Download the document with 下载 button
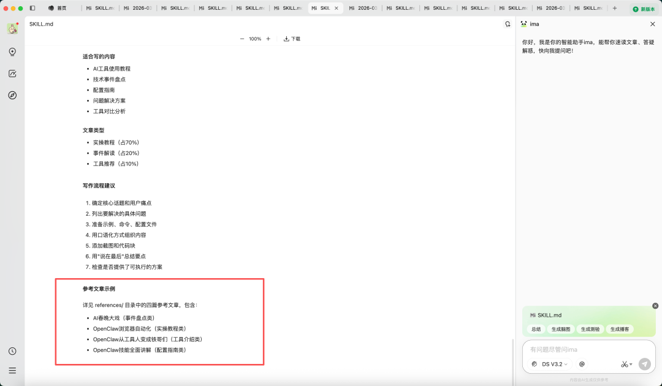This screenshot has height=386, width=662. pyautogui.click(x=292, y=39)
